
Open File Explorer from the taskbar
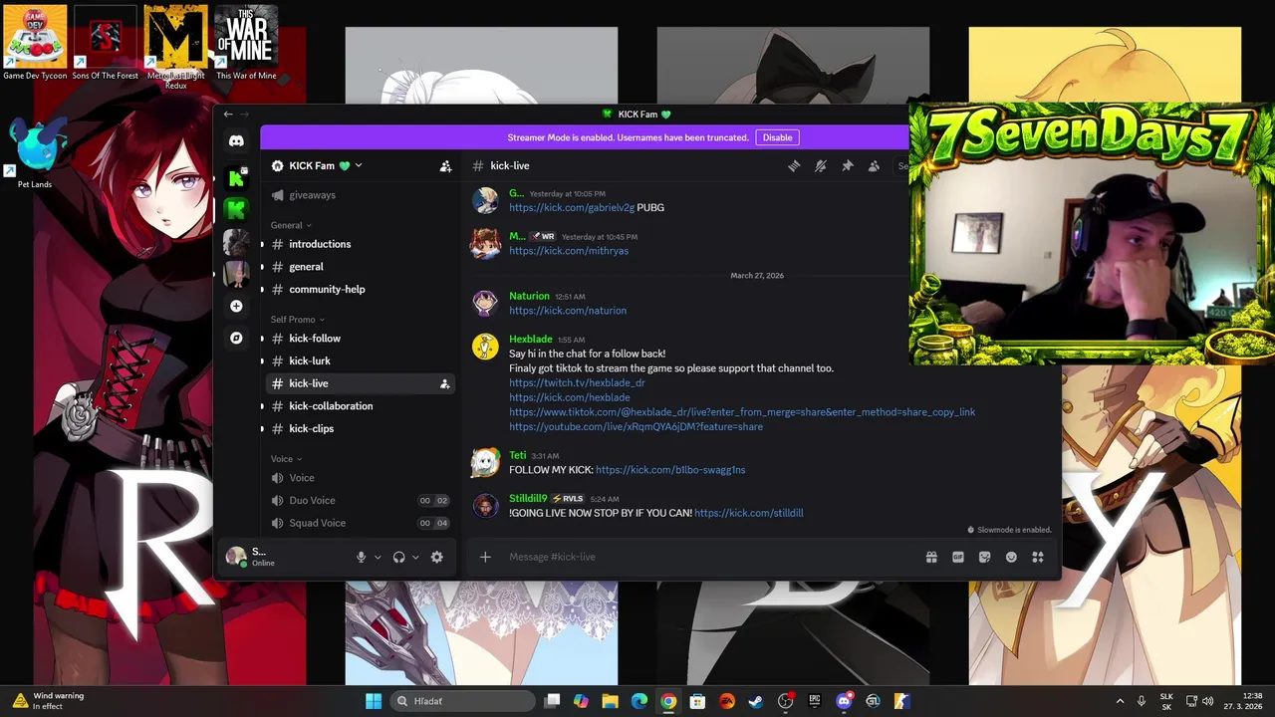coord(610,701)
